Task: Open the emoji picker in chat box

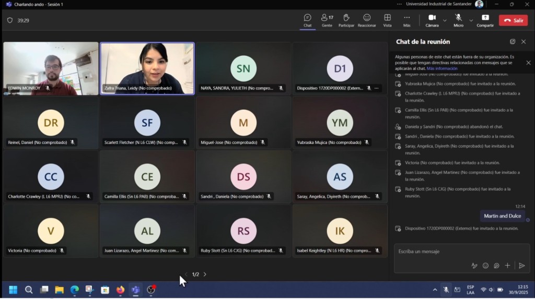Action: [x=485, y=266]
